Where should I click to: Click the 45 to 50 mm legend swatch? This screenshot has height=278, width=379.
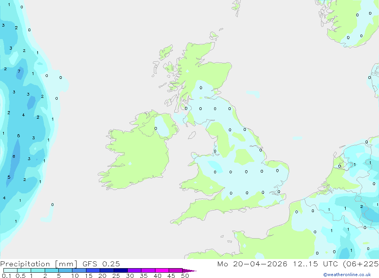176,270
